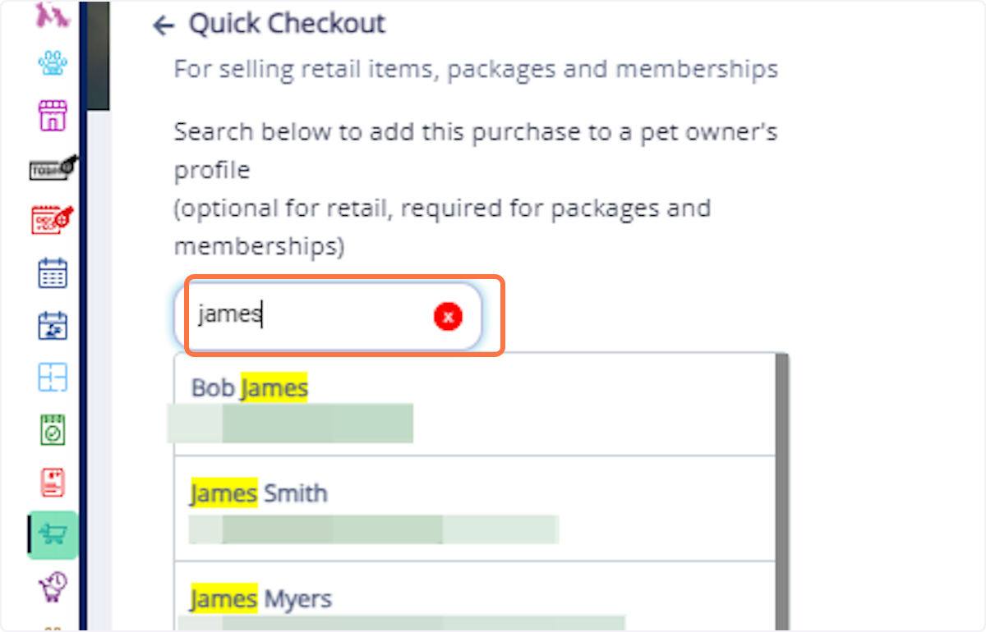The width and height of the screenshot is (986, 632).
Task: Click the plain blue calendar icon
Action: pyautogui.click(x=52, y=272)
